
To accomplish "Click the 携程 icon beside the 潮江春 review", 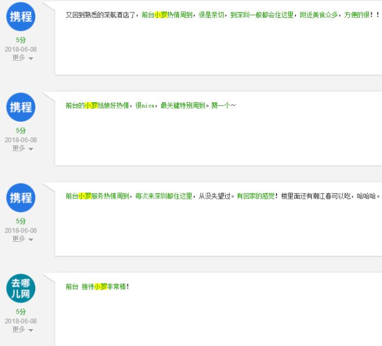I will [x=21, y=198].
